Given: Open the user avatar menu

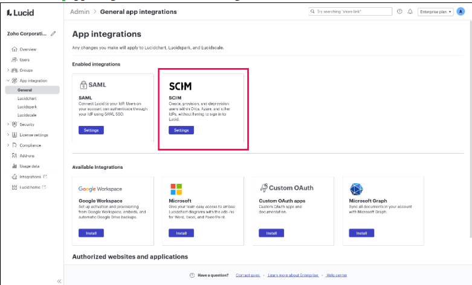Looking at the screenshot, I should point(461,11).
